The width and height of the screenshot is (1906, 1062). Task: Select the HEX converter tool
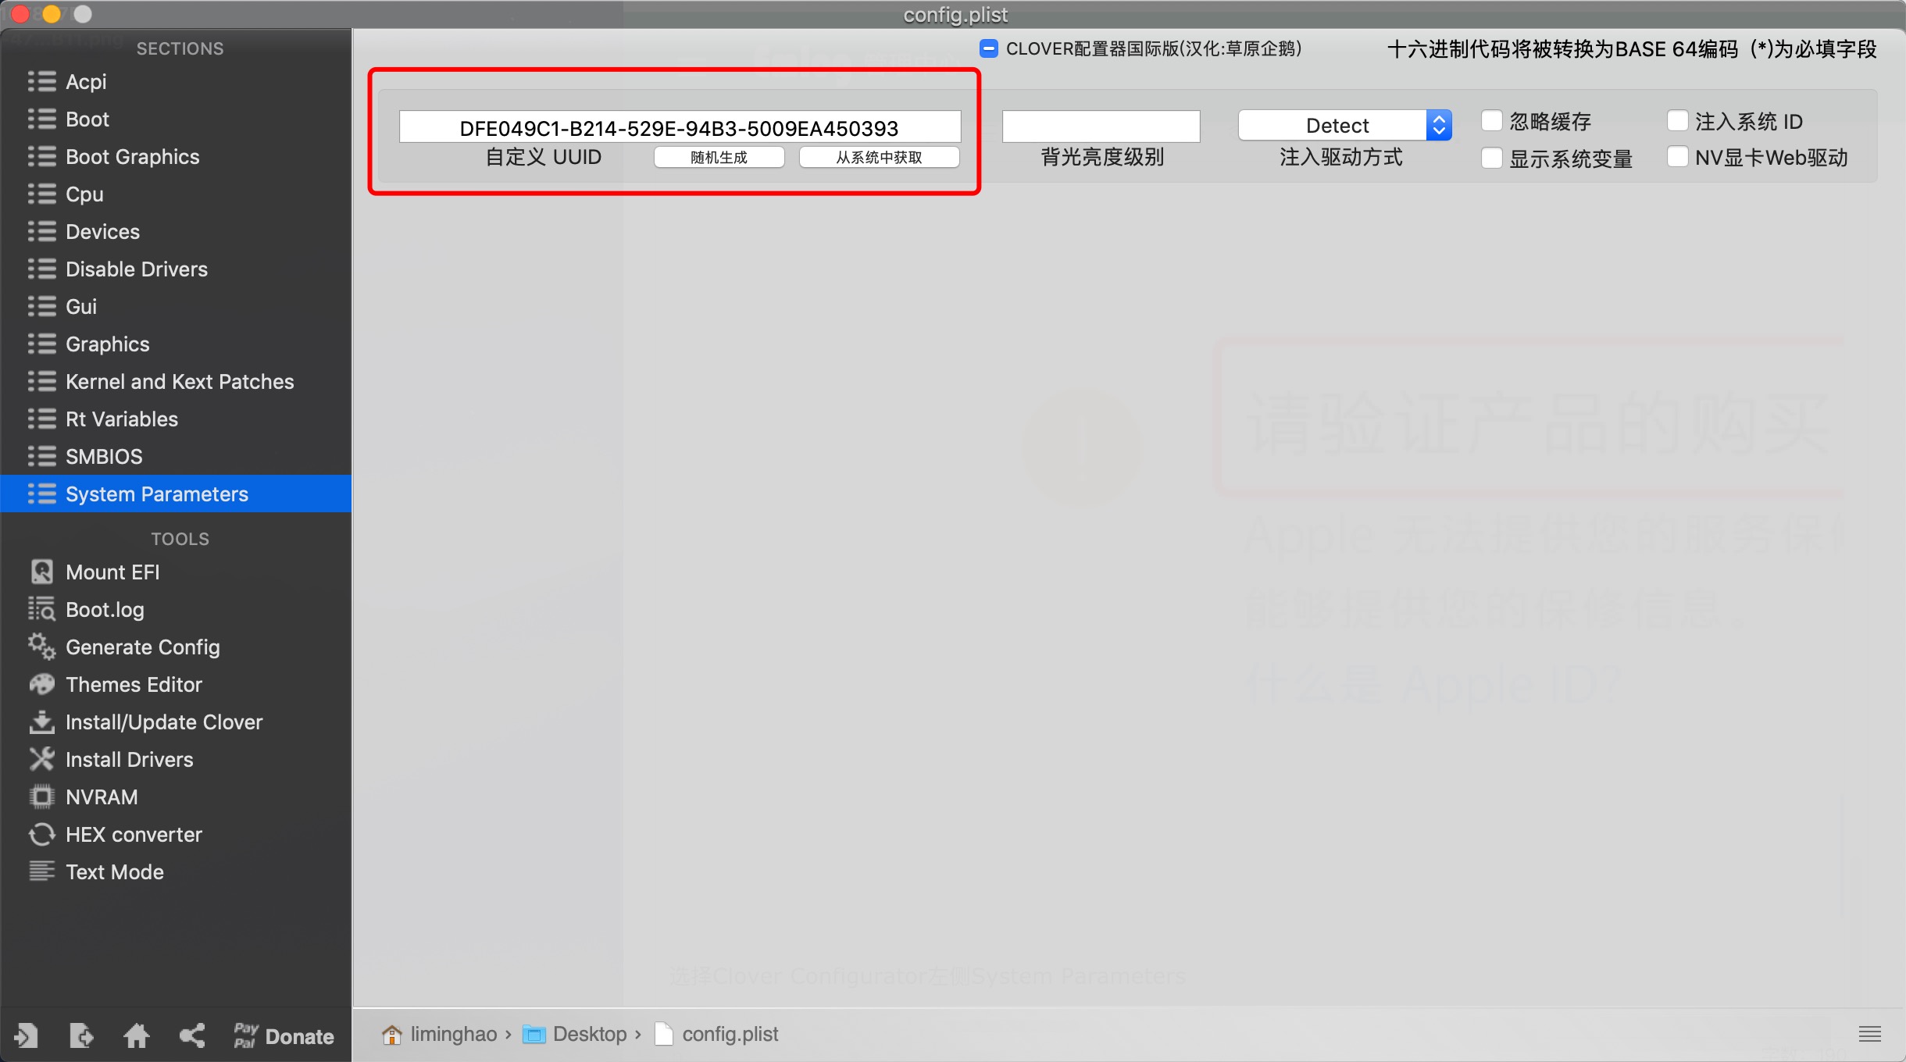click(132, 833)
